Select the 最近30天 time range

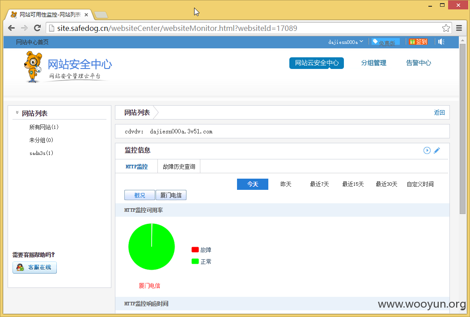(386, 184)
